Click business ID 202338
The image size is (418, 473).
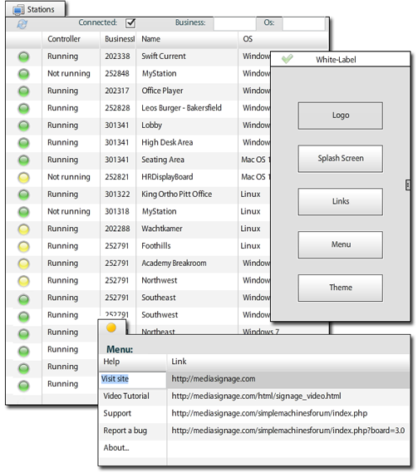117,57
